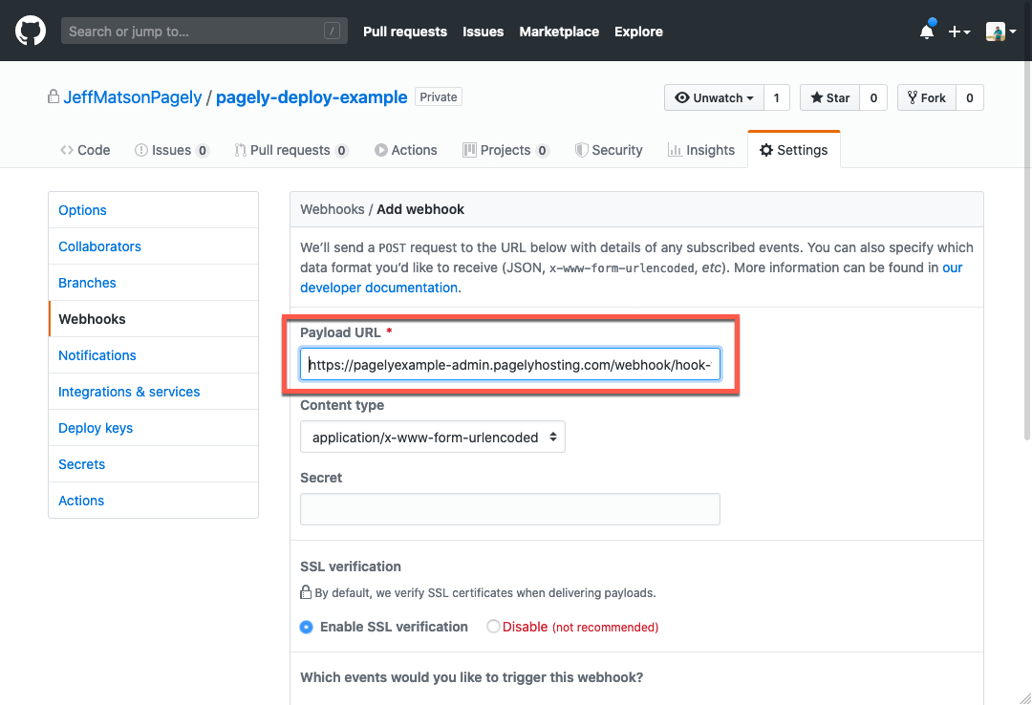Expand the Unwatch dropdown menu

[751, 97]
